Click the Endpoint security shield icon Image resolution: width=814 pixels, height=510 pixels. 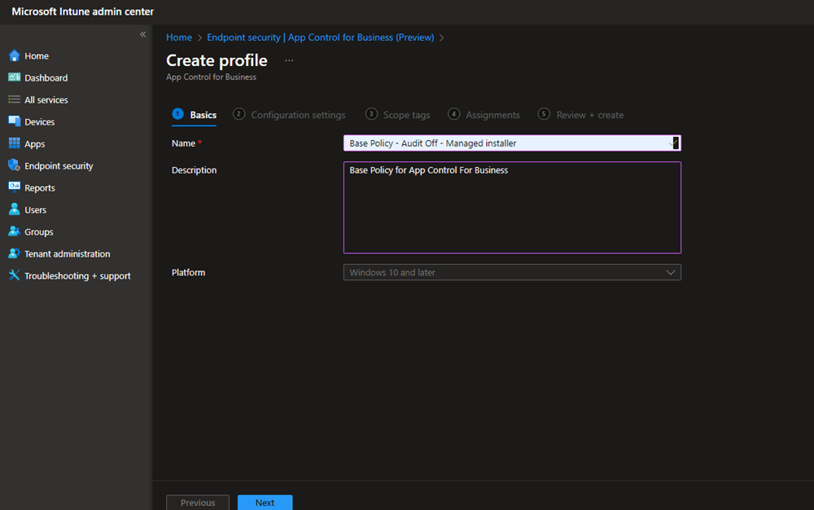[x=14, y=165]
